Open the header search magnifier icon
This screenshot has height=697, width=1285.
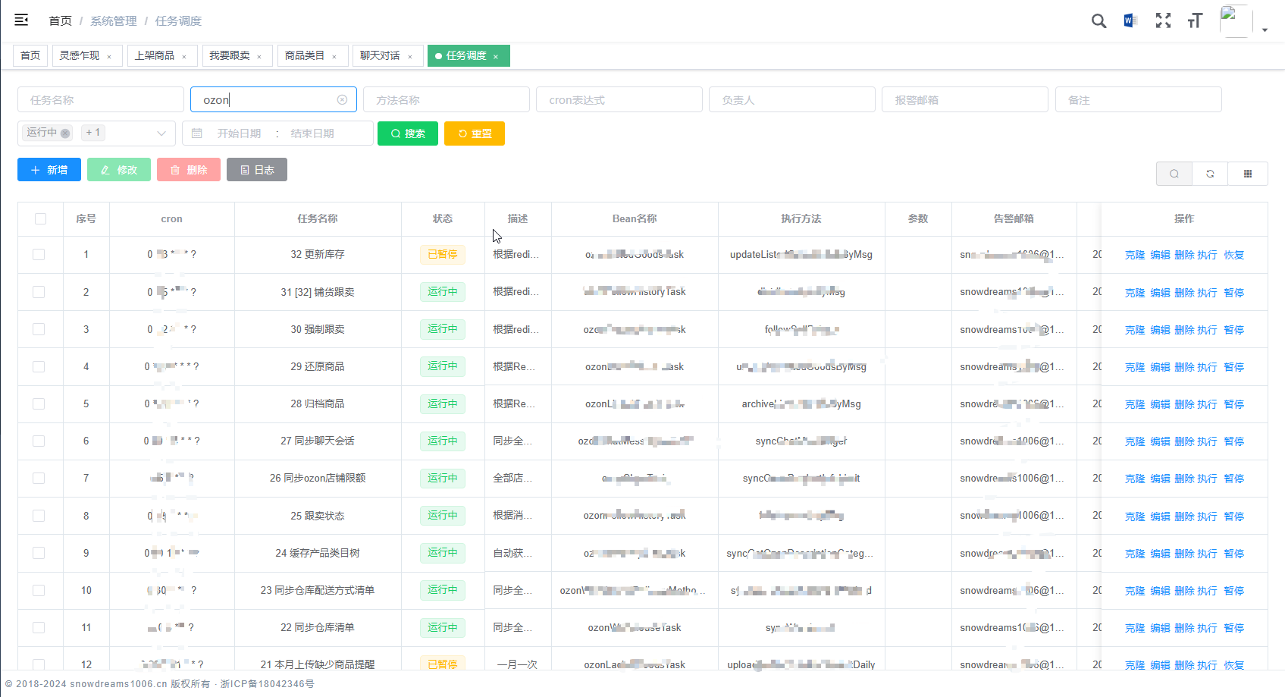(x=1099, y=21)
